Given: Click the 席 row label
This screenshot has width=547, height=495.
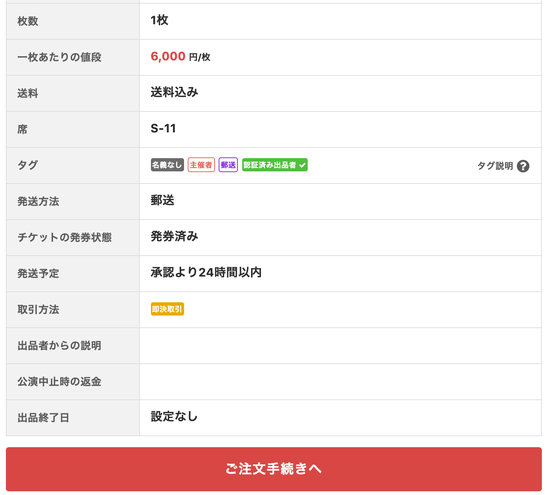Looking at the screenshot, I should pos(22,129).
